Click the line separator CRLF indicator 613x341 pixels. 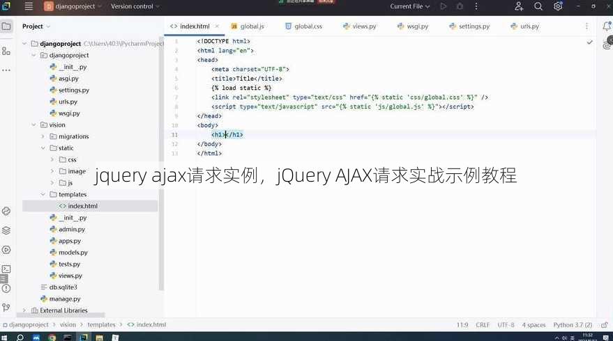coord(483,324)
